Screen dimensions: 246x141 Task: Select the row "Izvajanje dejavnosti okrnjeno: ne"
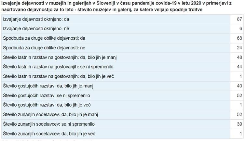[x=36, y=29]
